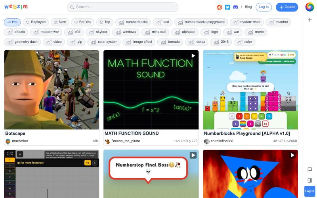Viewport: 317px width, 198px height.
Task: Open the Reddit icon link
Action: click(x=220, y=7)
